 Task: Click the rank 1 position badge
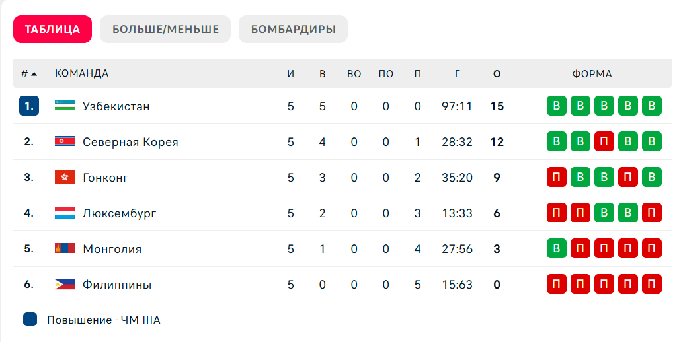[x=29, y=106]
